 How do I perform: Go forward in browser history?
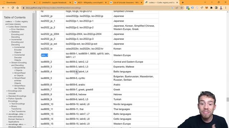click(8, 8)
